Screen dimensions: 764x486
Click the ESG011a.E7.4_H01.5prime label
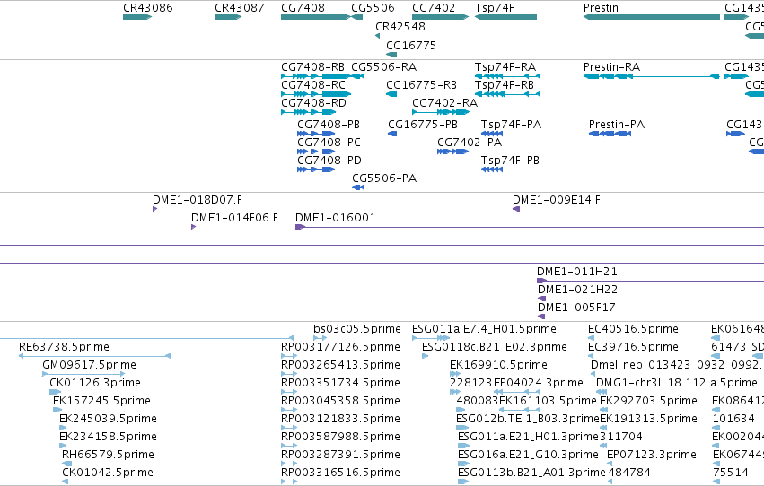tap(484, 329)
